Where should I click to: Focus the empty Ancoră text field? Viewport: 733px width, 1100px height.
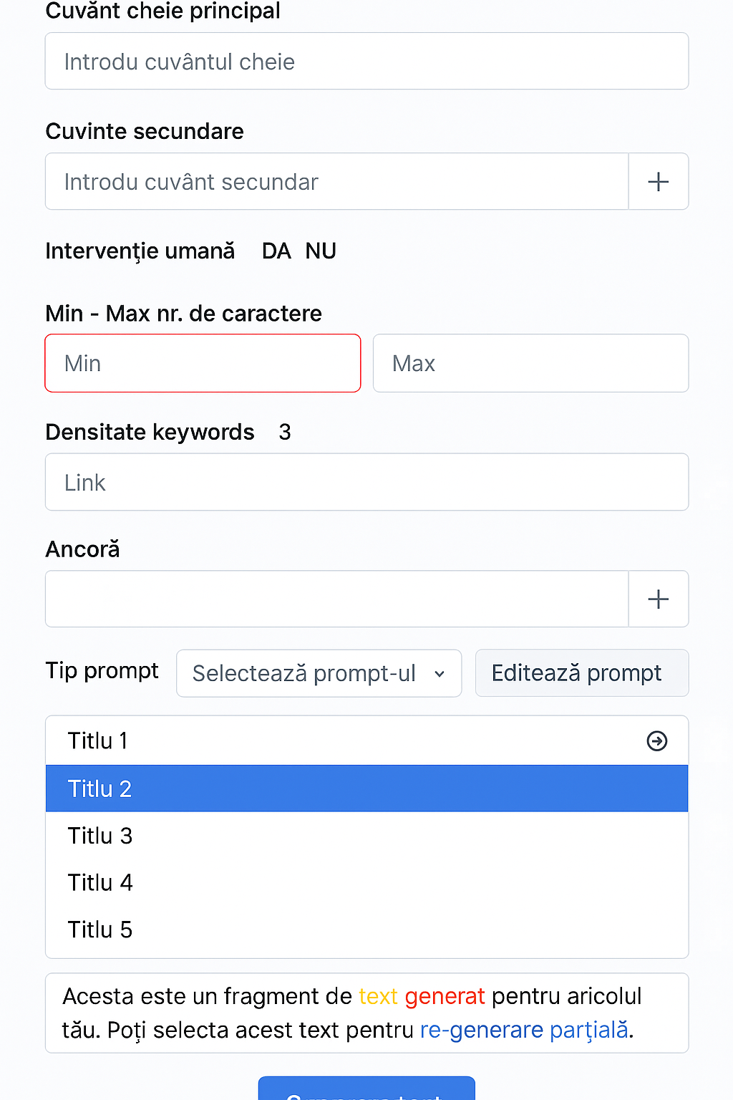pos(336,599)
